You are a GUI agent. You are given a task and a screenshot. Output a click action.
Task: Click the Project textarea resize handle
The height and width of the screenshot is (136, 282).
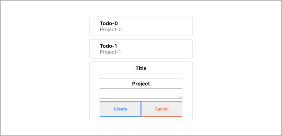tap(180, 97)
